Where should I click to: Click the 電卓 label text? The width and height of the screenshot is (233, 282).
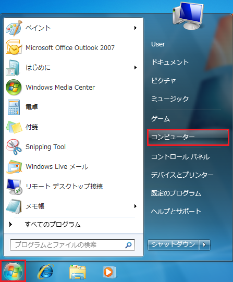(x=32, y=107)
